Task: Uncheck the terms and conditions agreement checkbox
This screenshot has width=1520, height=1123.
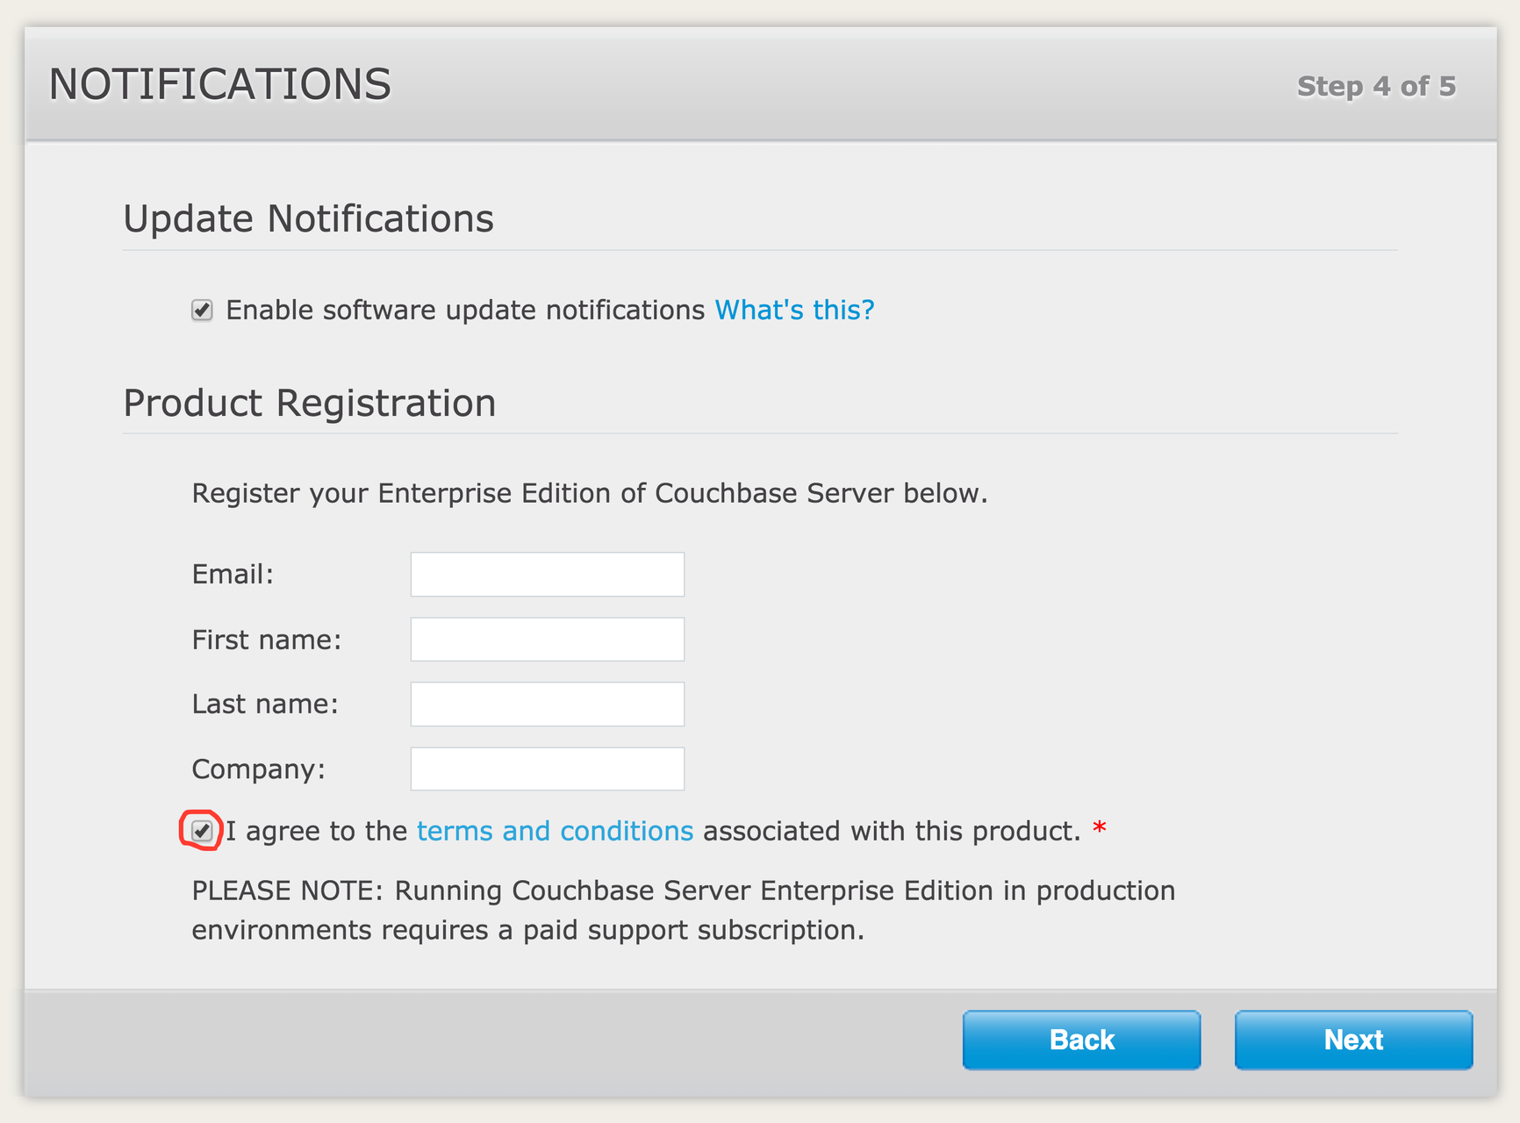Action: 202,831
